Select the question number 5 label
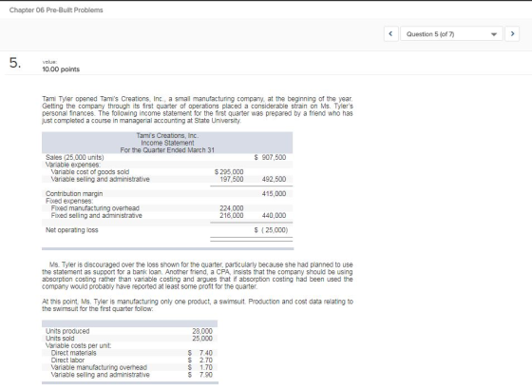The image size is (532, 391). click(15, 63)
